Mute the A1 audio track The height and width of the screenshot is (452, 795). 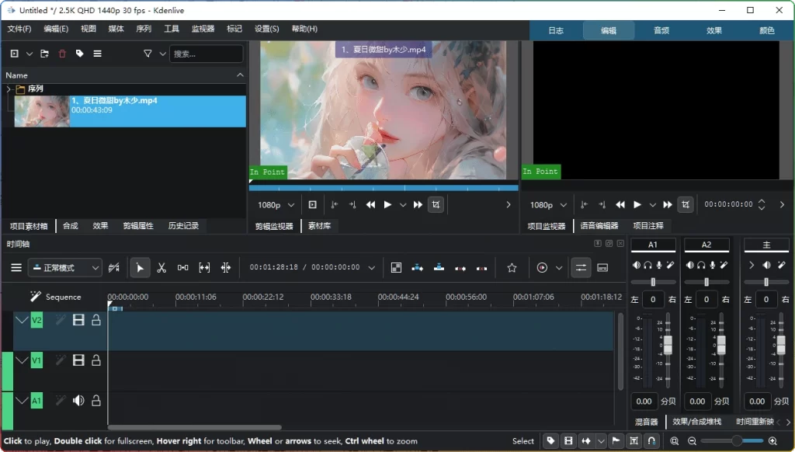tap(79, 401)
